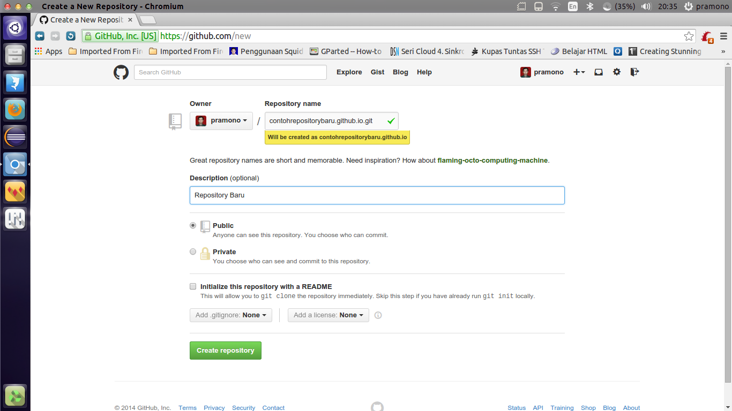Open the footer About link

coord(632,408)
